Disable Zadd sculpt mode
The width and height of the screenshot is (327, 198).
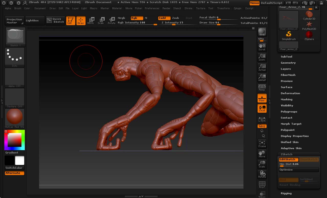(164, 18)
